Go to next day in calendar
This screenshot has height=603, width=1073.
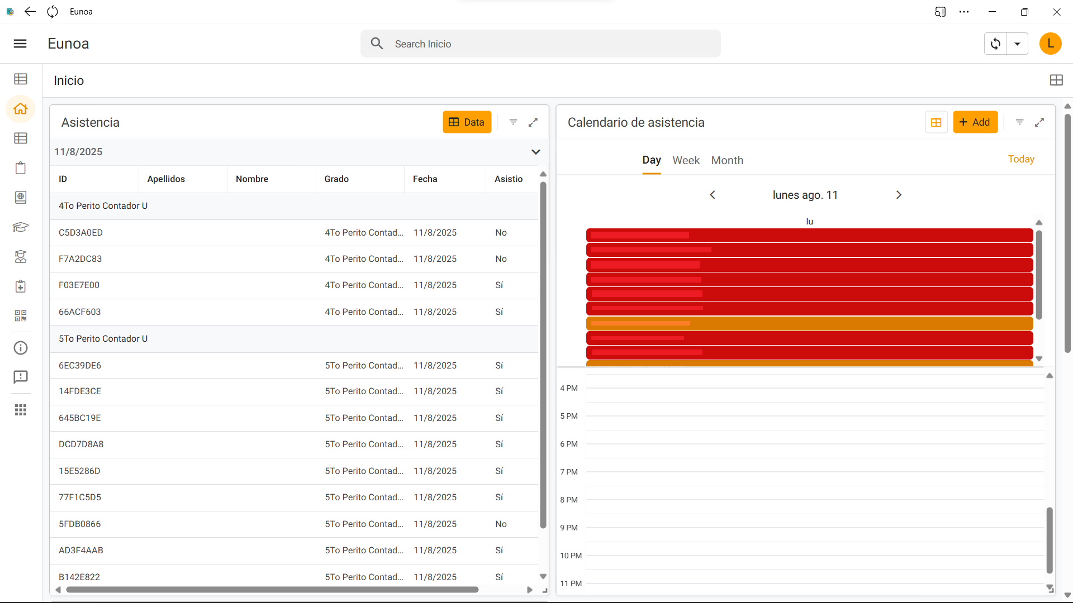point(899,195)
